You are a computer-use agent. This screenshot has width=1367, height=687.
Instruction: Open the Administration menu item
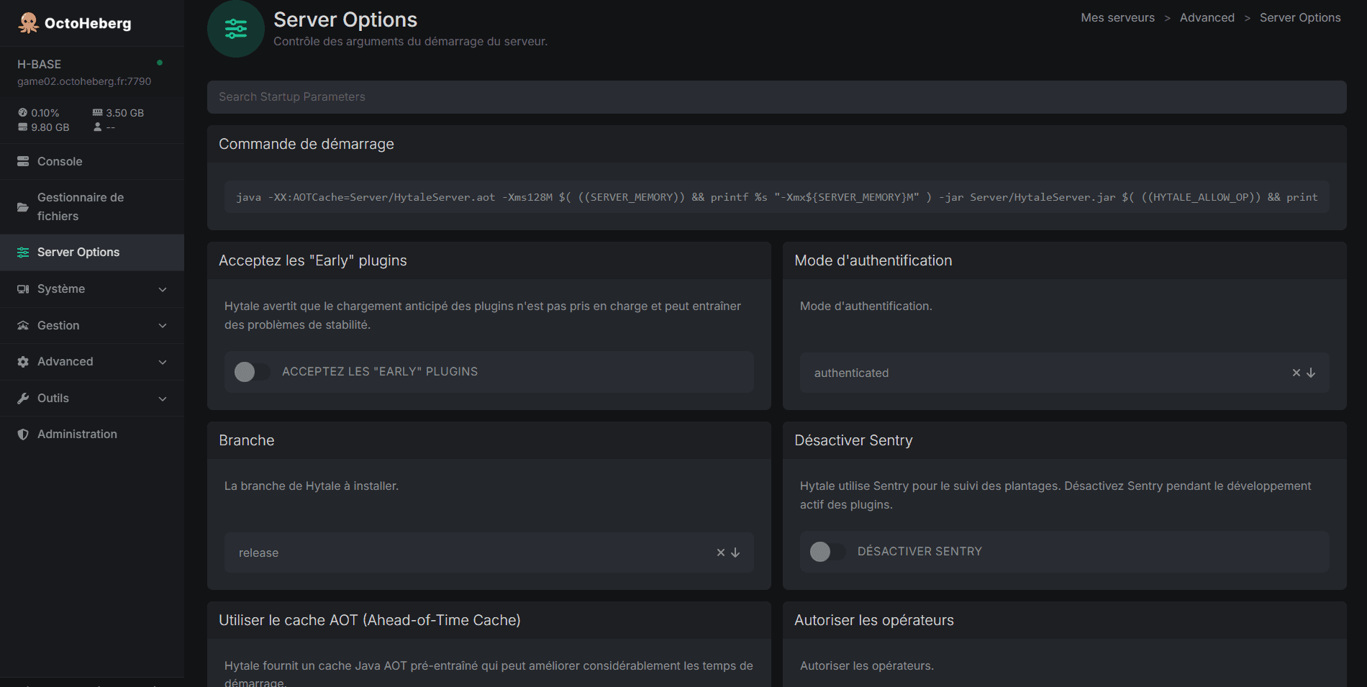click(x=92, y=434)
